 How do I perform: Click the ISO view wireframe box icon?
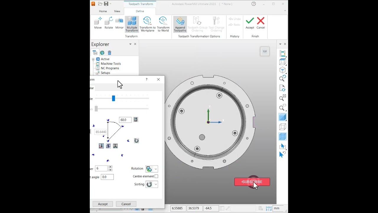pos(283,62)
